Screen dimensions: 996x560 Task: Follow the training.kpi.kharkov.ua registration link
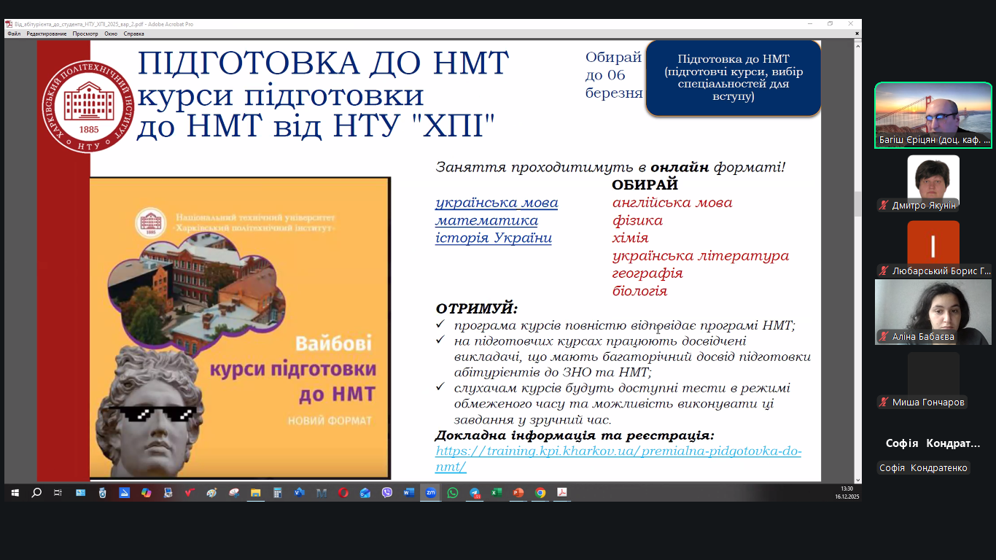[x=618, y=451]
